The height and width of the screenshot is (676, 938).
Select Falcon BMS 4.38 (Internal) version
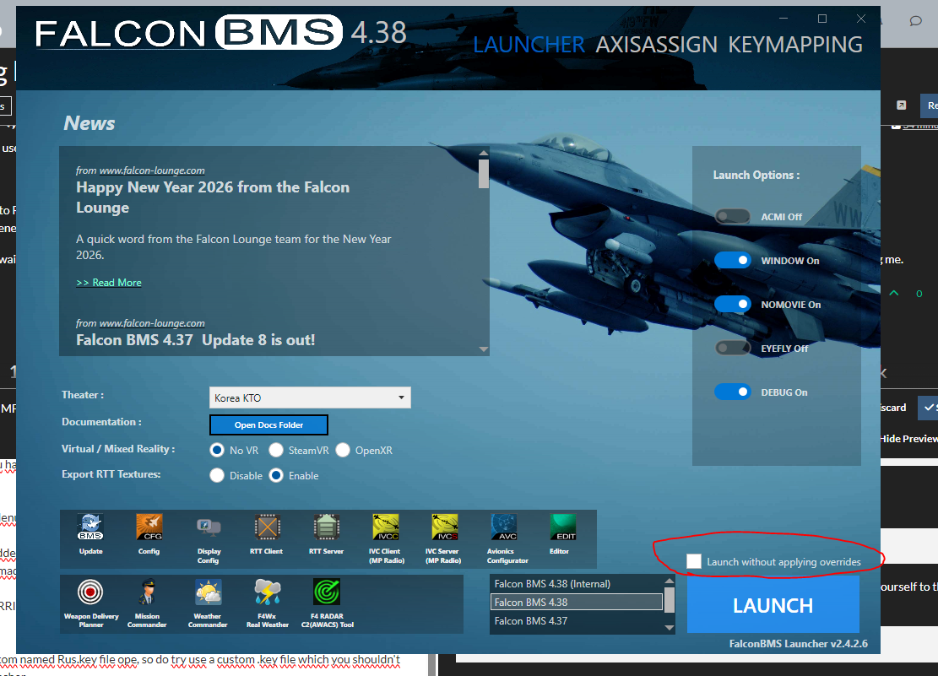577,584
